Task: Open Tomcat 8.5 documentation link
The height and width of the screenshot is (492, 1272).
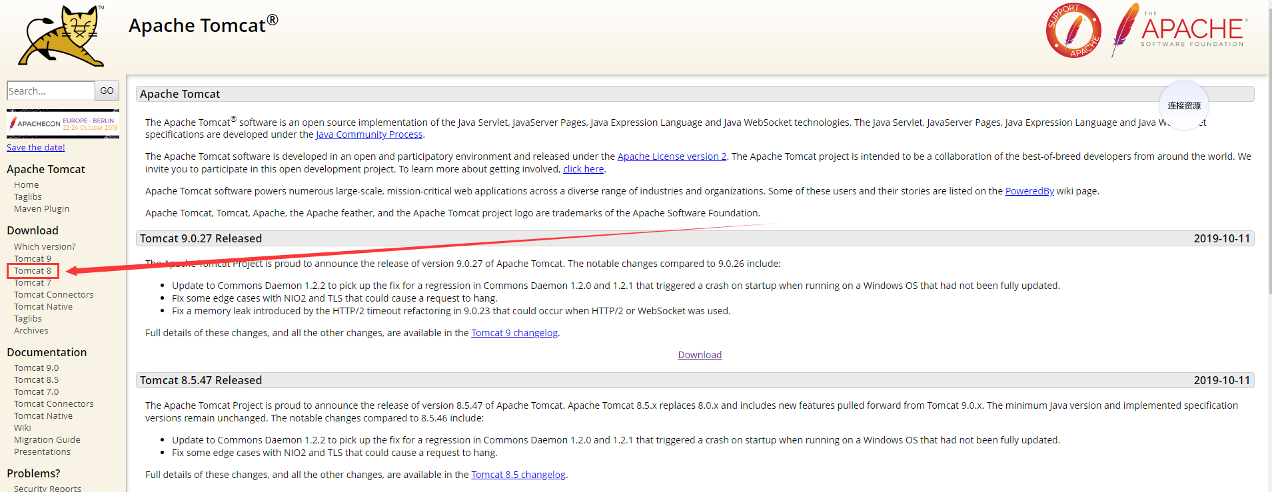Action: pyautogui.click(x=36, y=379)
